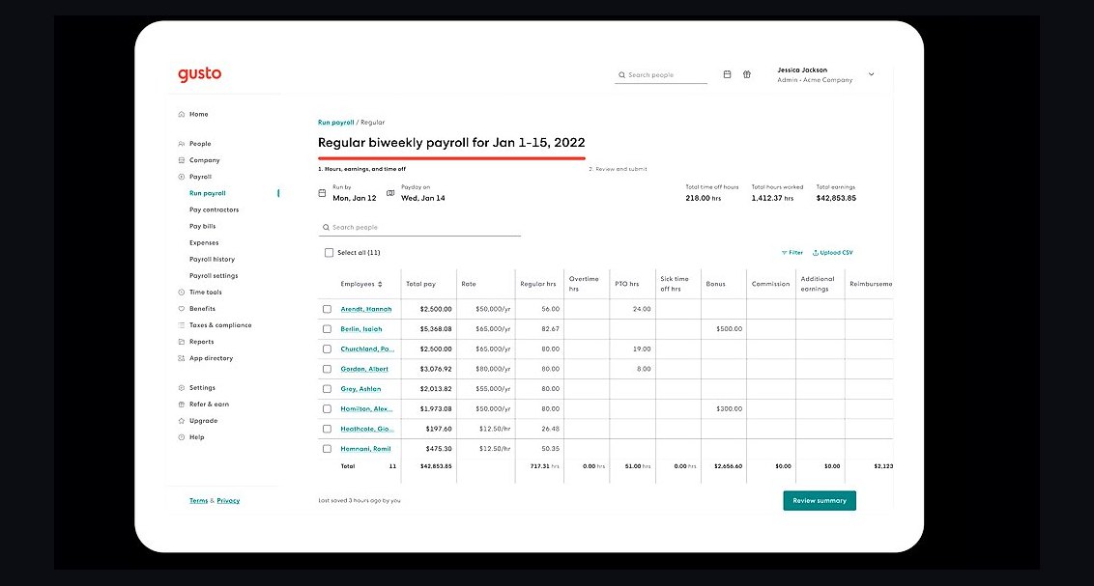Viewport: 1094px width, 586px height.
Task: Click the Upgrade star icon
Action: pyautogui.click(x=182, y=421)
